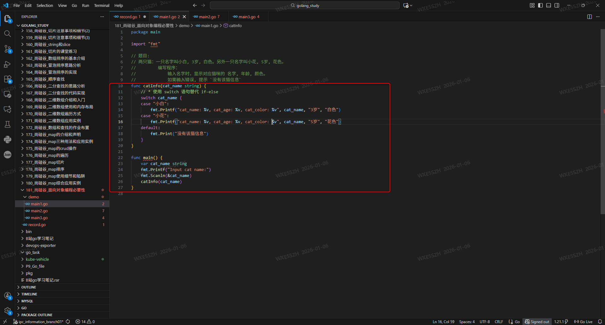
Task: Open the Remote Explorer view
Action: [8, 94]
